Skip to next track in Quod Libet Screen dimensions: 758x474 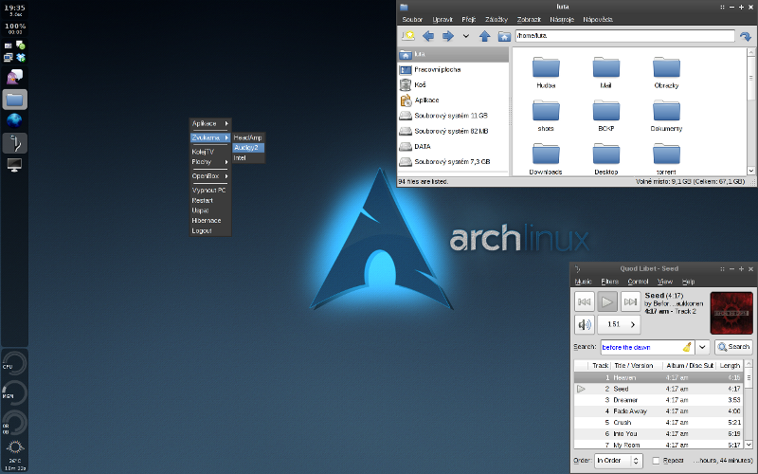[x=630, y=301]
